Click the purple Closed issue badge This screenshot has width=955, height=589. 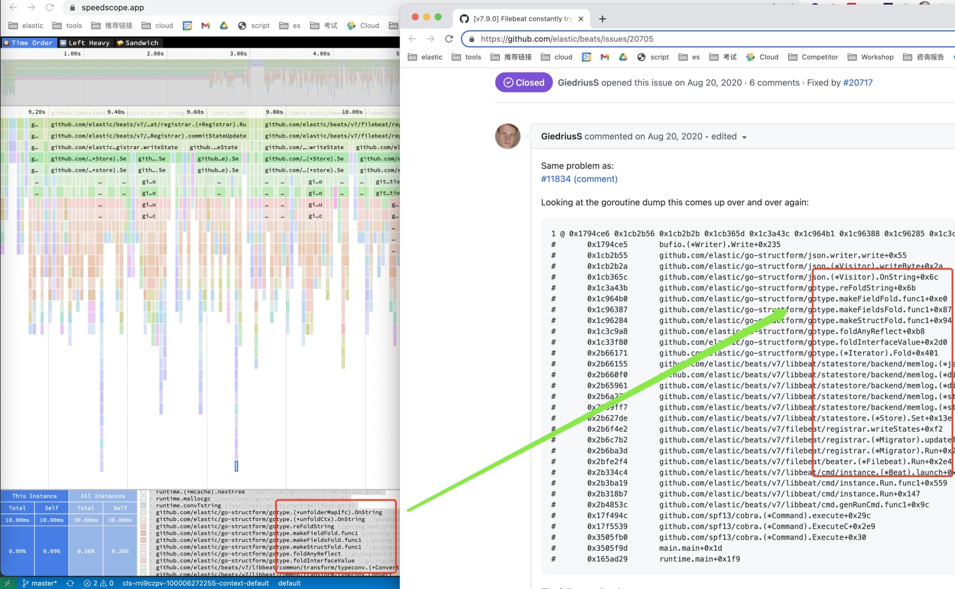click(x=524, y=83)
